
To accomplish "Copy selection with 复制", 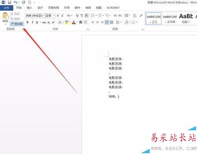I will (15, 19).
